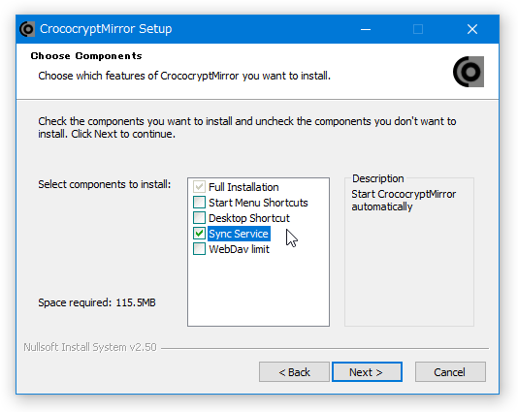This screenshot has height=412, width=518.
Task: Uncheck the Sync Service checkbox
Action: [199, 234]
